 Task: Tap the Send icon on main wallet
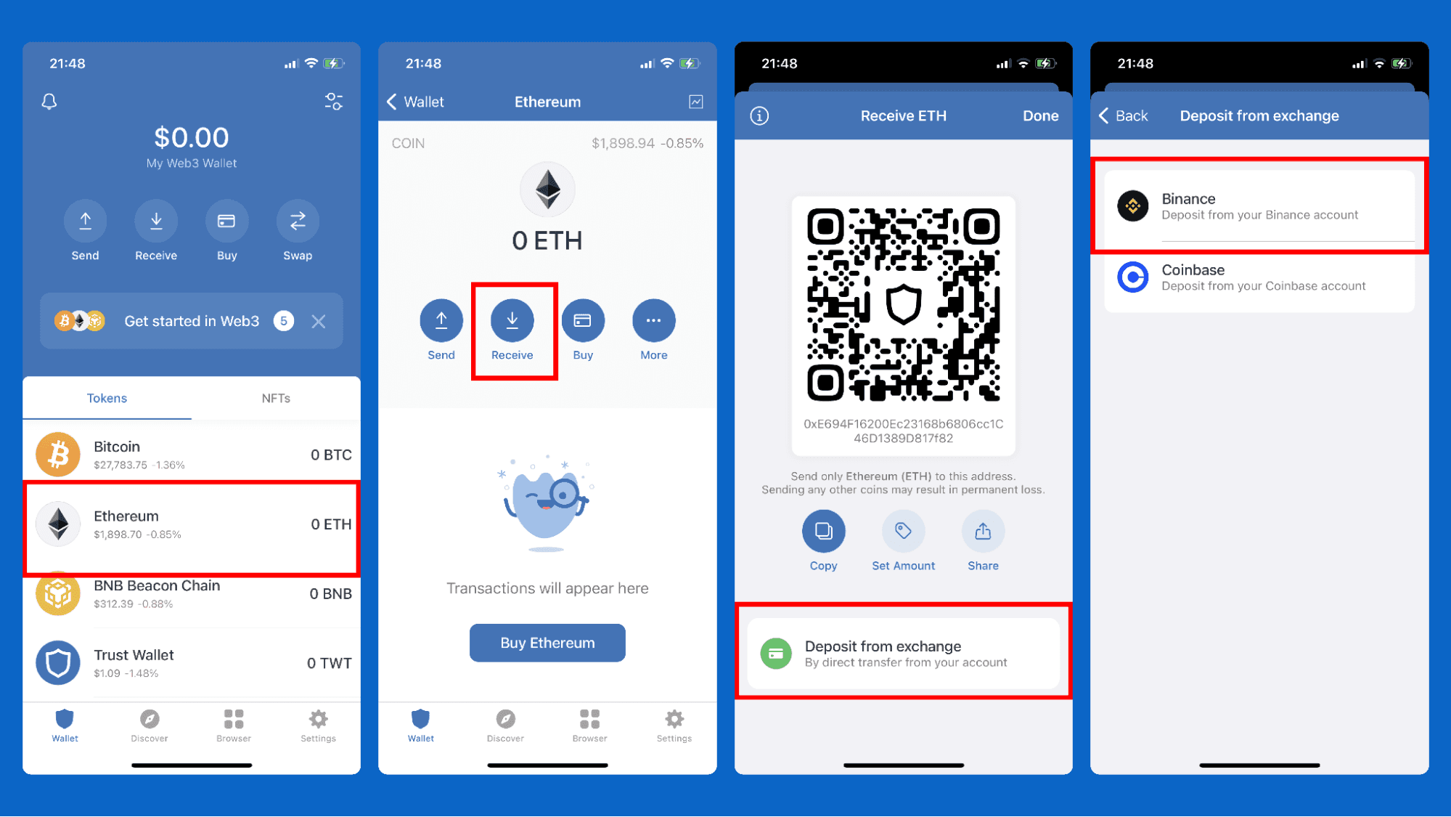(83, 221)
